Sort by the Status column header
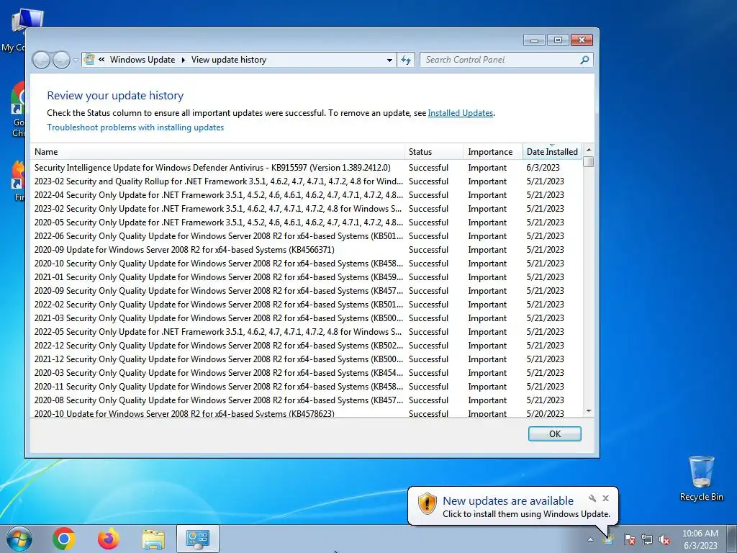This screenshot has width=737, height=553. 434,152
